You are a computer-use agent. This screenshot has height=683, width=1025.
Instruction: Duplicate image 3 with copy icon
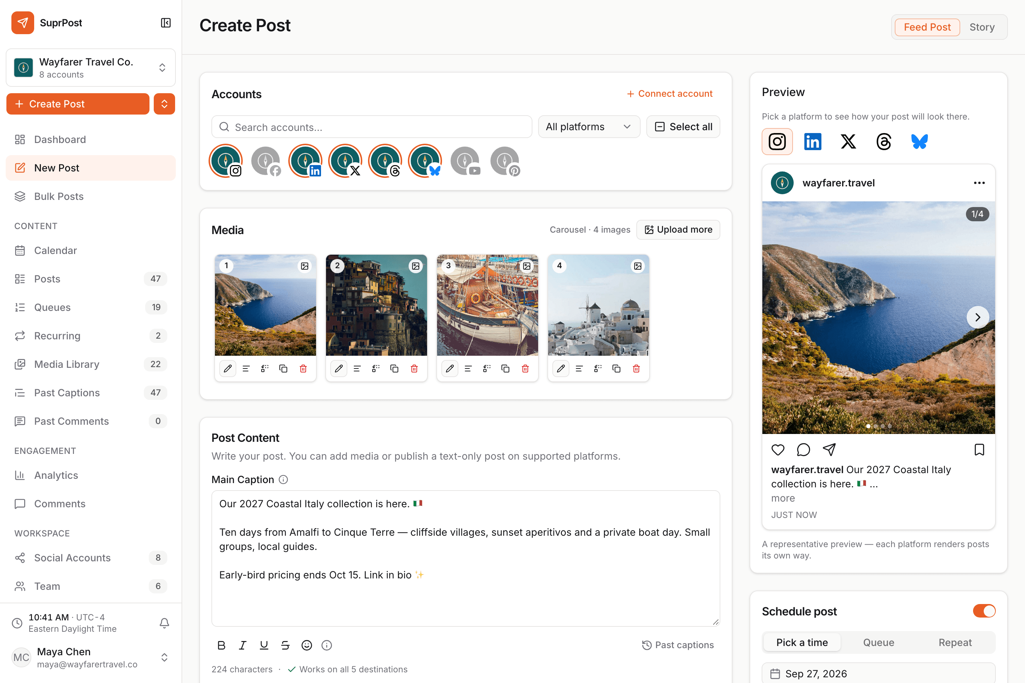505,369
